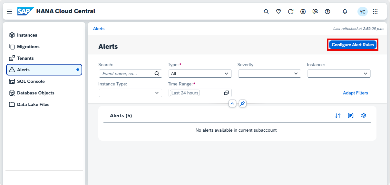Open the Type dropdown showing All
Viewport: 390px width, 185px height.
click(x=200, y=74)
